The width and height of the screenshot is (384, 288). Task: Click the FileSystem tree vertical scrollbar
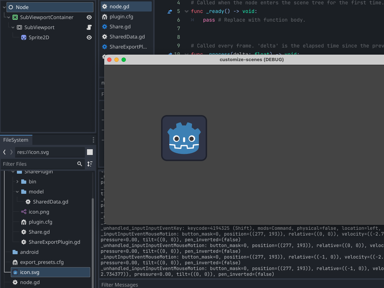(93, 242)
